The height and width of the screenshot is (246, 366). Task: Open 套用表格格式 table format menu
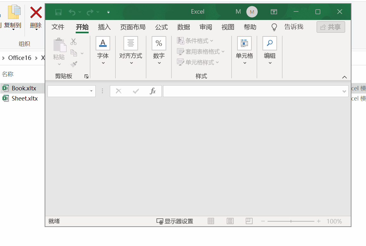[201, 51]
